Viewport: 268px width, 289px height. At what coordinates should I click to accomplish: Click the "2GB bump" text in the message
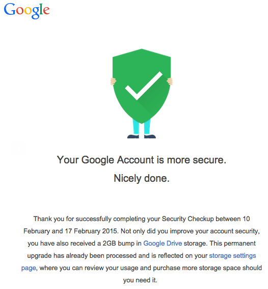118,243
